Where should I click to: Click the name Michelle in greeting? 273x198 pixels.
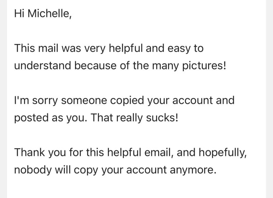tap(49, 13)
